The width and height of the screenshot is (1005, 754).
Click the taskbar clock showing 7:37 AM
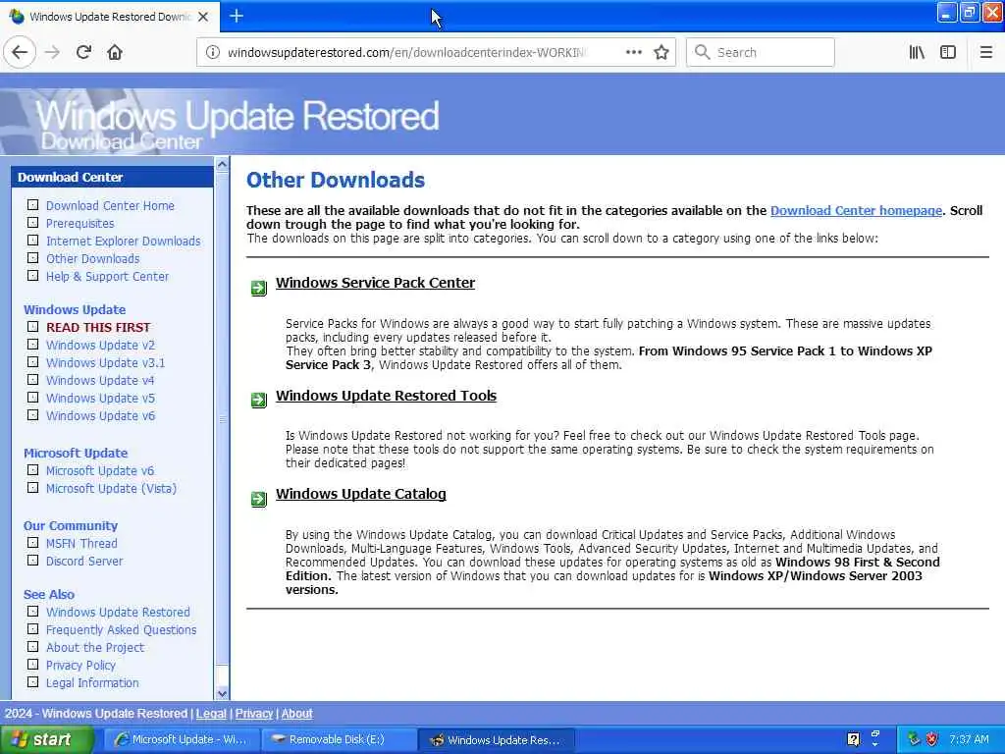pos(969,739)
